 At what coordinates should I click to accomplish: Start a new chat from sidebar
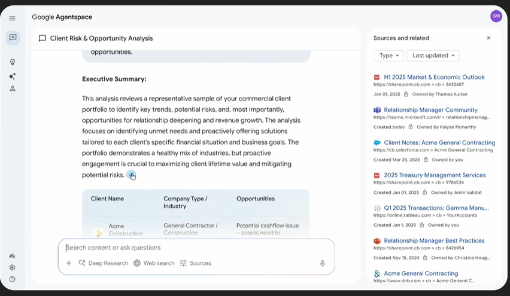pos(13,38)
